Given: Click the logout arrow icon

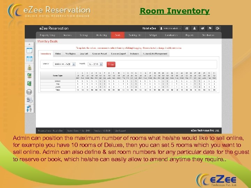Looking at the screenshot, I should (218, 28).
